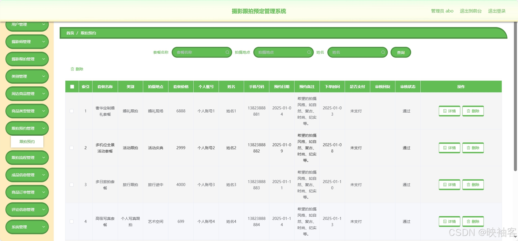Viewport: 518px width, 241px height.
Task: Expand the 商品类型管理 menu chevron
Action: click(44, 111)
